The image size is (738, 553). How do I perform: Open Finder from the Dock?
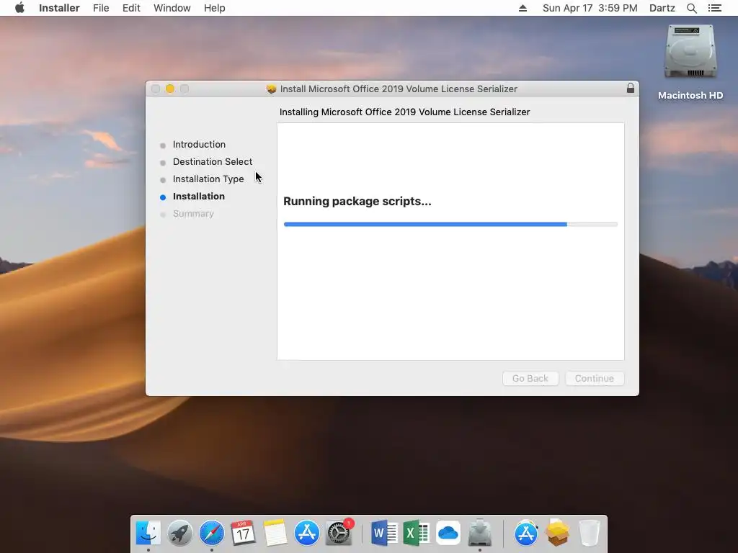(x=148, y=533)
